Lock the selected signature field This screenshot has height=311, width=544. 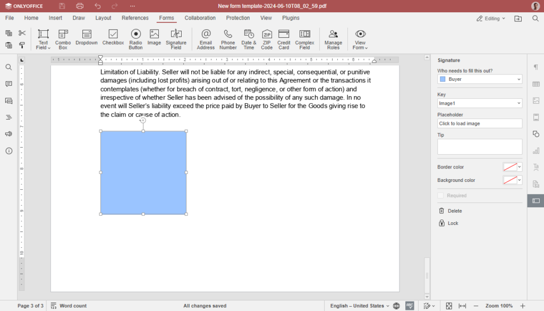449,223
